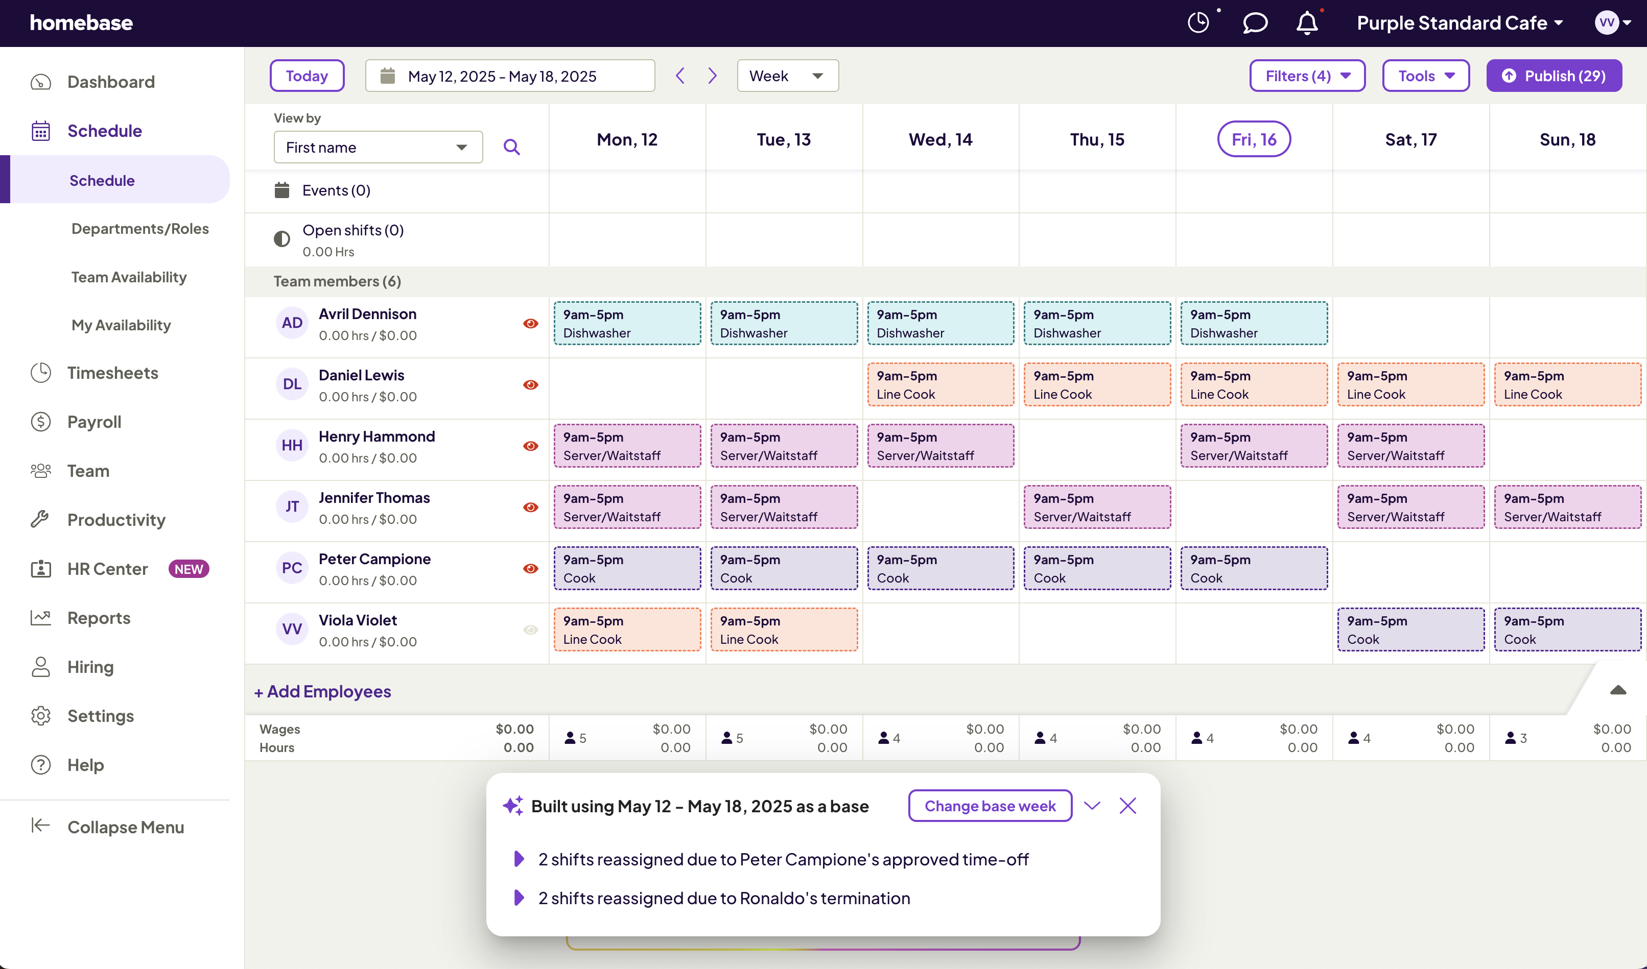This screenshot has height=969, width=1647.
Task: Toggle visibility for Peter Campione's row
Action: click(530, 569)
